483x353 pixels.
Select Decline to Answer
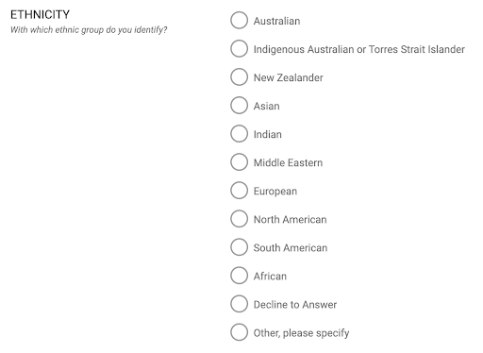tap(239, 304)
